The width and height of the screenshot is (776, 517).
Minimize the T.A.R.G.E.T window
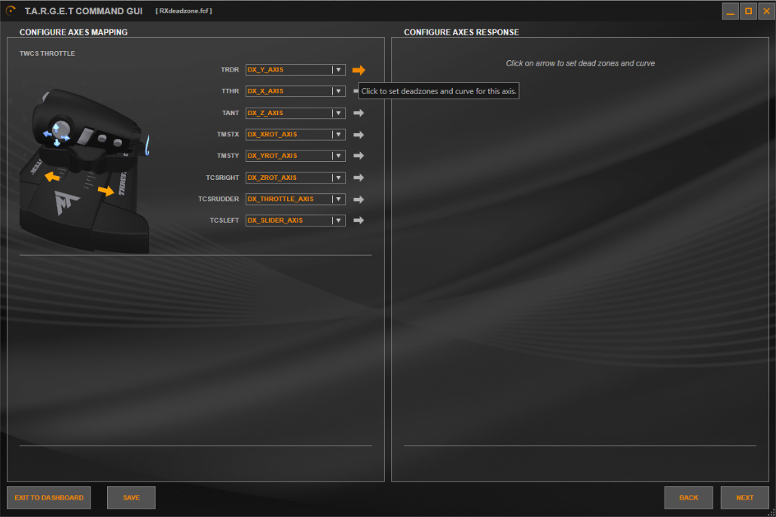coord(730,11)
